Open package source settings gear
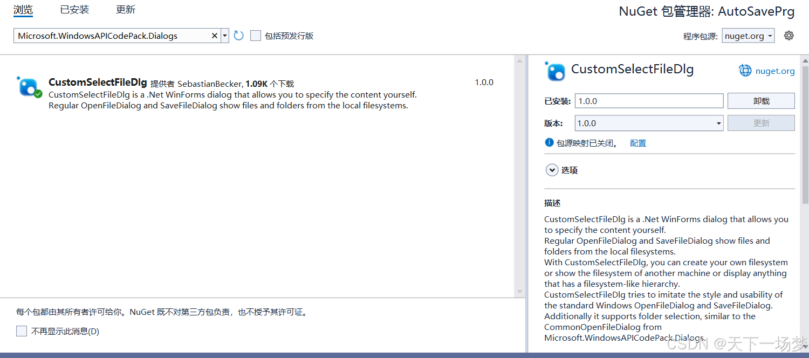Screen dimensions: 809x358 [789, 36]
